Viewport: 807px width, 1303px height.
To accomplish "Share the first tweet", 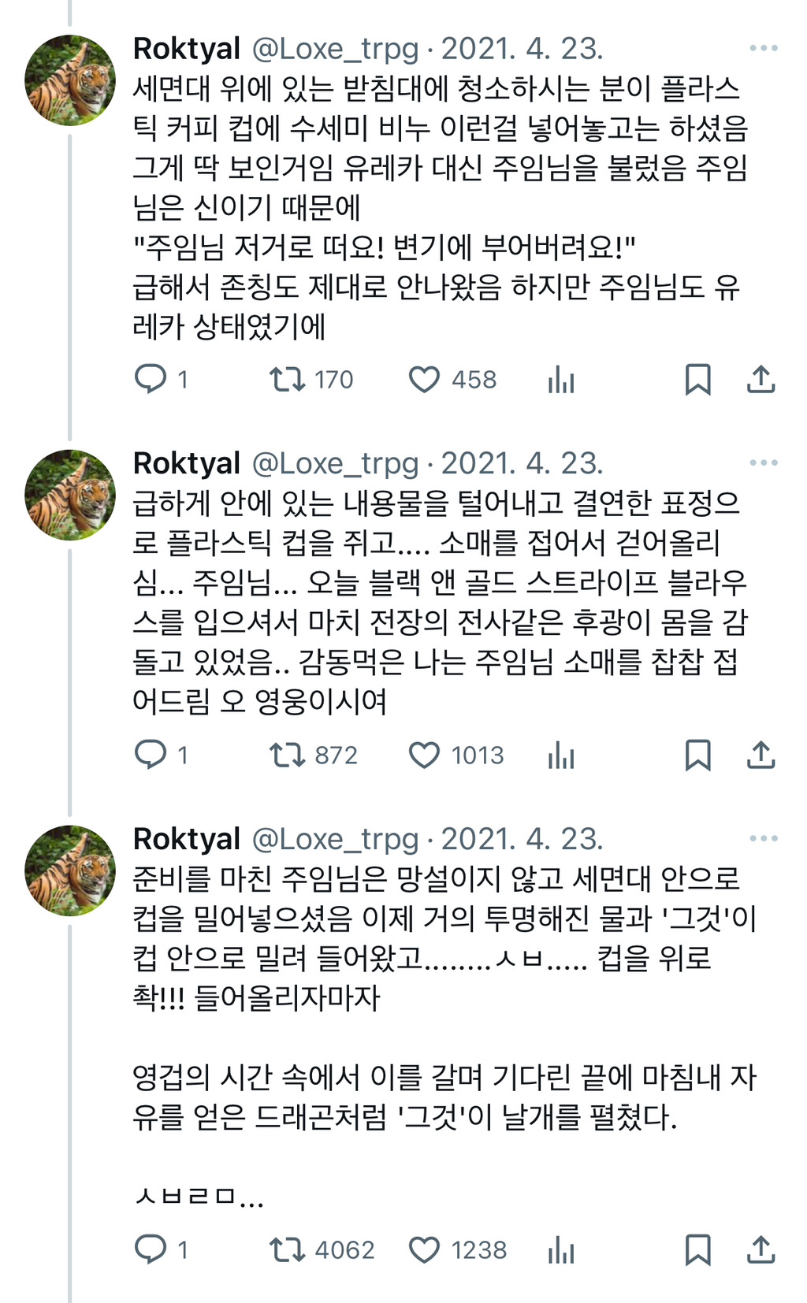I will 761,379.
